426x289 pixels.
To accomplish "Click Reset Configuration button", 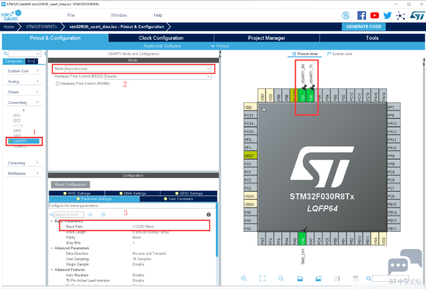I will coord(70,184).
